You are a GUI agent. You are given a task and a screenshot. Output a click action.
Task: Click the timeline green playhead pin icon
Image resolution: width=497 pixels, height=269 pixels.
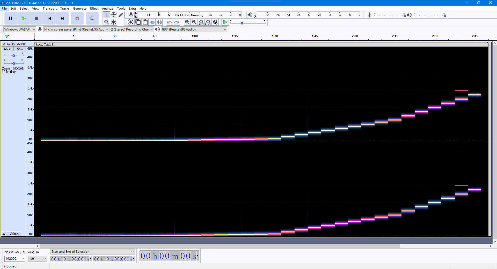click(7, 36)
